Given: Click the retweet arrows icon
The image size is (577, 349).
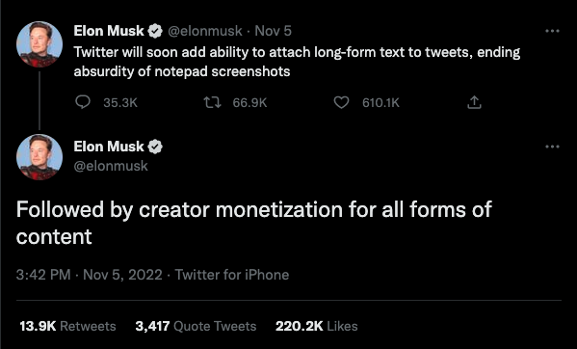Looking at the screenshot, I should coord(213,102).
